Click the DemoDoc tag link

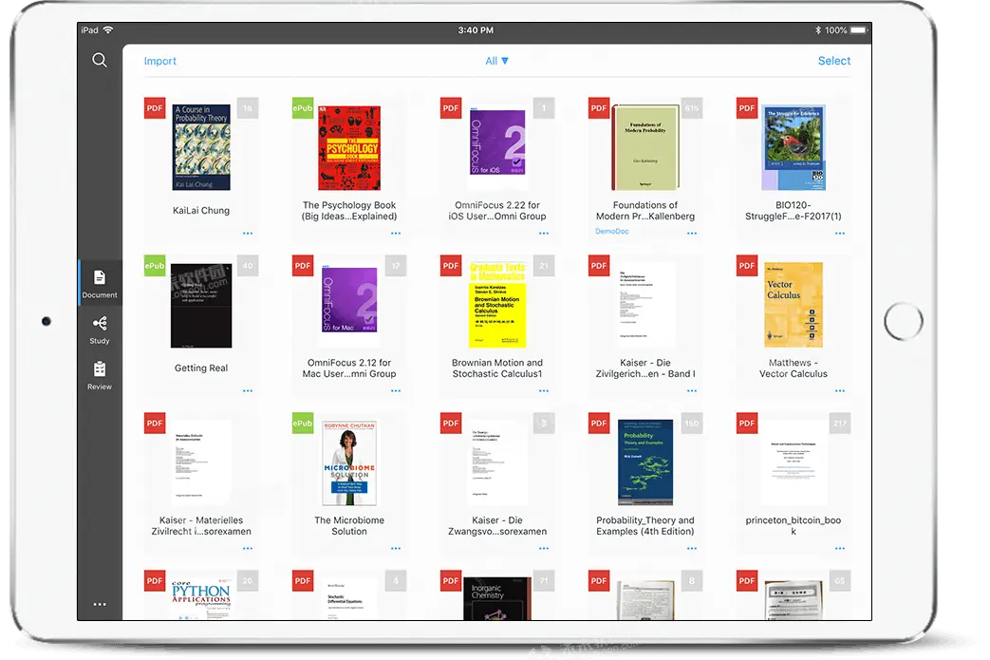(612, 232)
